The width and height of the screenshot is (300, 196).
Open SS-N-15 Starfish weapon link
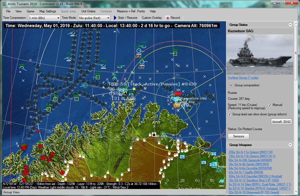pyautogui.click(x=260, y=188)
